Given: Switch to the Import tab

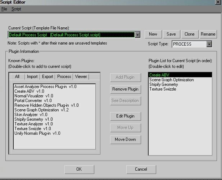Looking at the screenshot, I should tap(32, 77).
